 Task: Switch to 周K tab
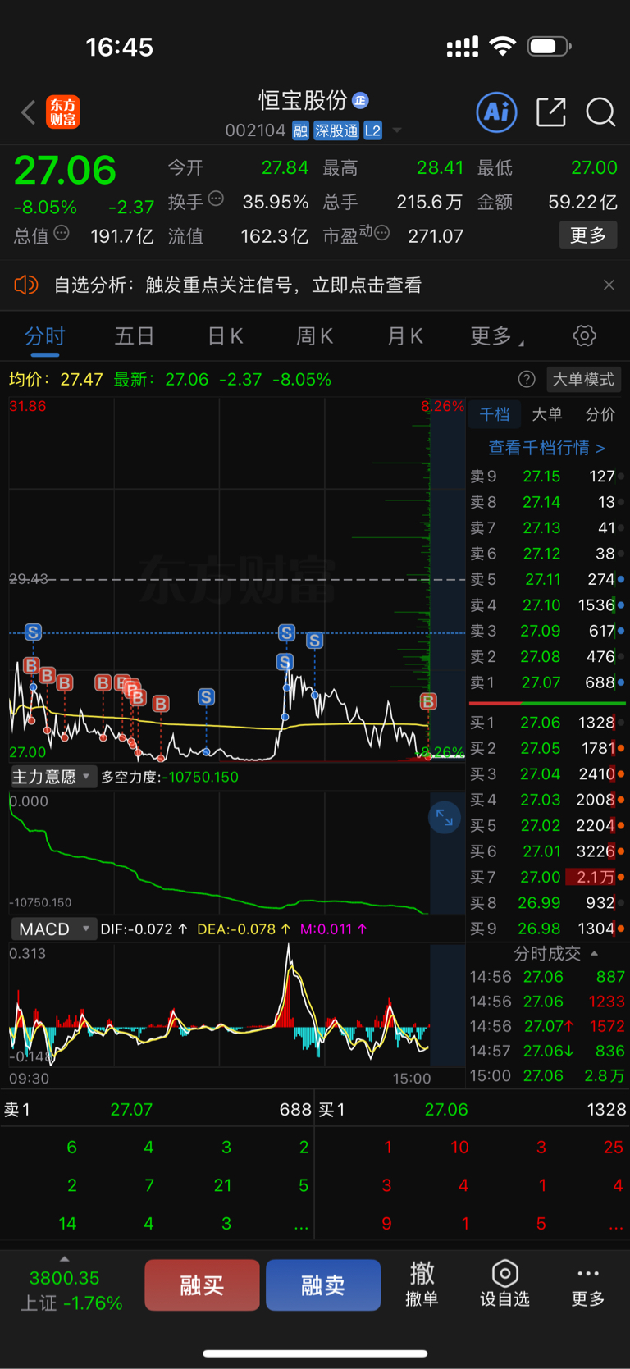[314, 336]
